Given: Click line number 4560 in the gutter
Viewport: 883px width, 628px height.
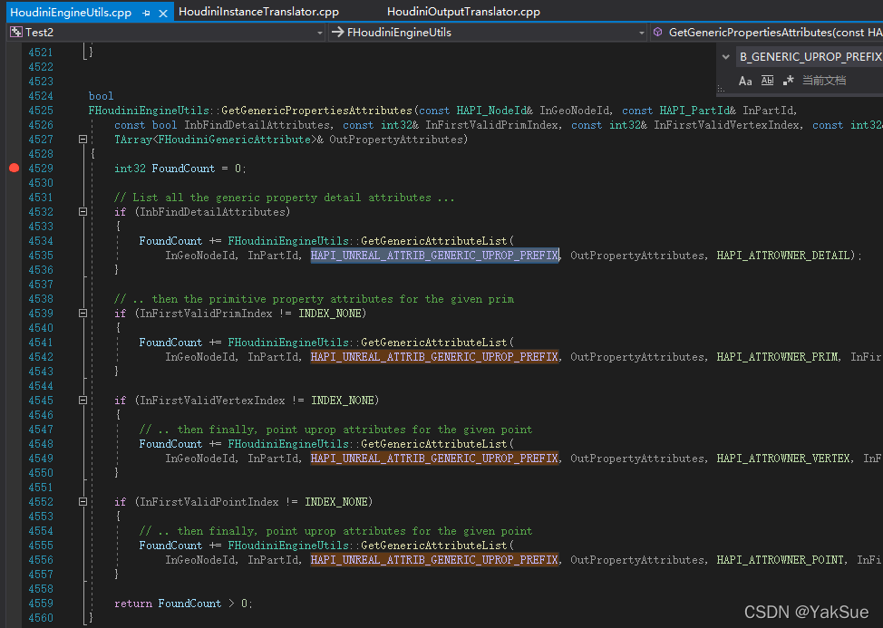Looking at the screenshot, I should (x=41, y=618).
